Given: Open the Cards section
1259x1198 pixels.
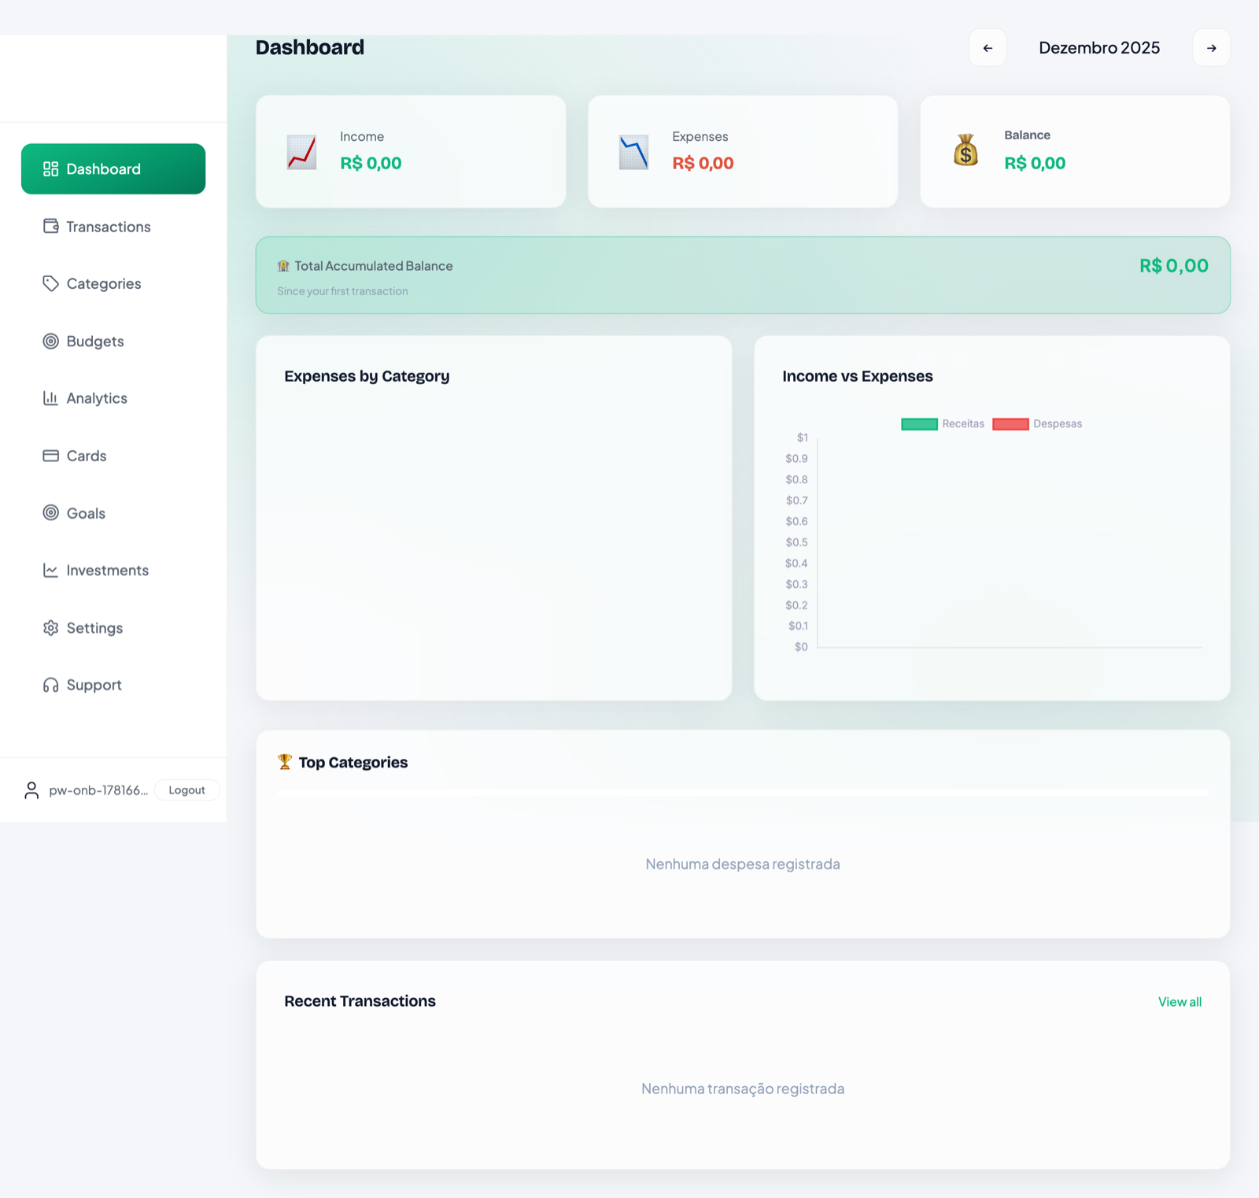Looking at the screenshot, I should coord(113,456).
